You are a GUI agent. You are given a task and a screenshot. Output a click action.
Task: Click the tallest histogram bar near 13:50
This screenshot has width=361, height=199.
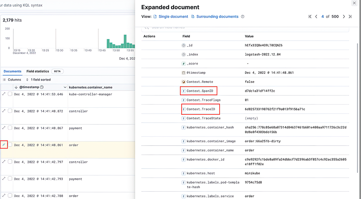(x=125, y=41)
